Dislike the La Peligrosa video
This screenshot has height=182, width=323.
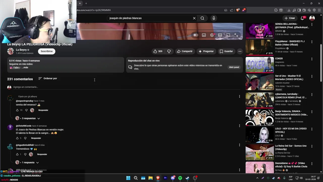click(x=169, y=51)
